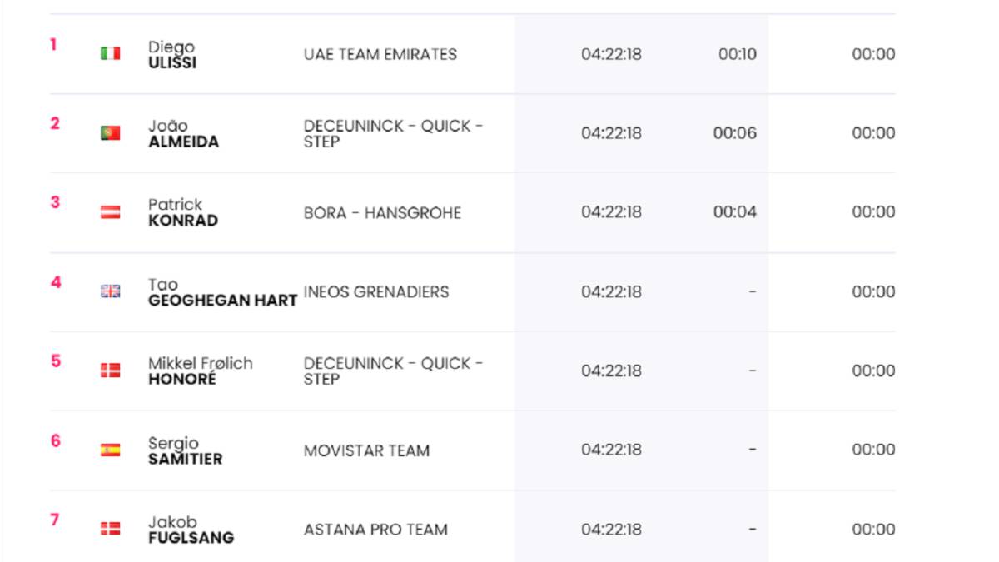Select the 00:06 bonus value for Almeida

click(x=735, y=133)
